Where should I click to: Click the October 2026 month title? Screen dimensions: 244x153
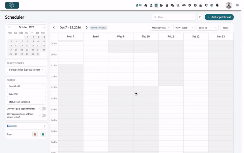[x=26, y=27]
